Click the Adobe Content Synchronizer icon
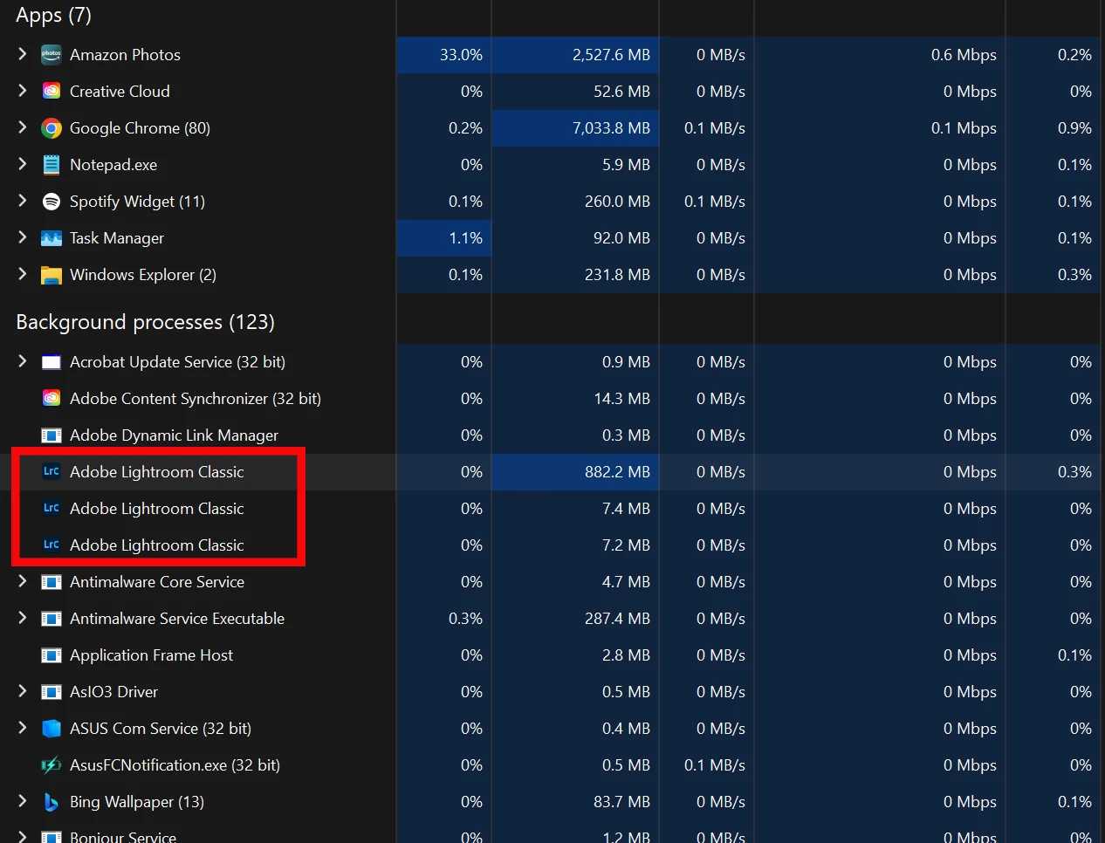This screenshot has height=843, width=1105. tap(51, 399)
